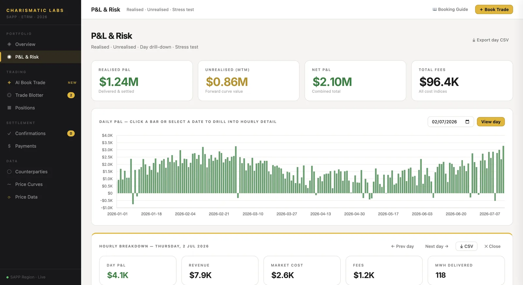Open the Booking Guide link
The width and height of the screenshot is (523, 285).
(x=450, y=9)
